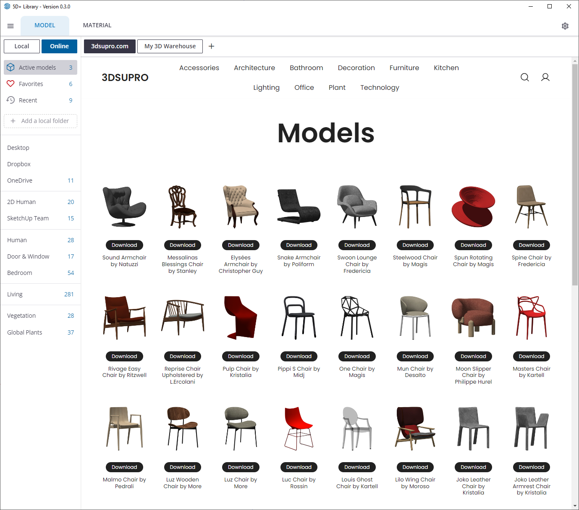Click the Spun Rotating Chair thumbnail
579x510 pixels.
point(473,207)
